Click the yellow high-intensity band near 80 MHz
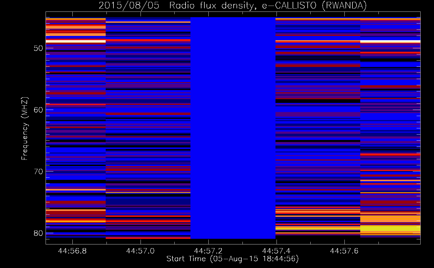Viewport: 434px width, 268px height. pyautogui.click(x=390, y=228)
